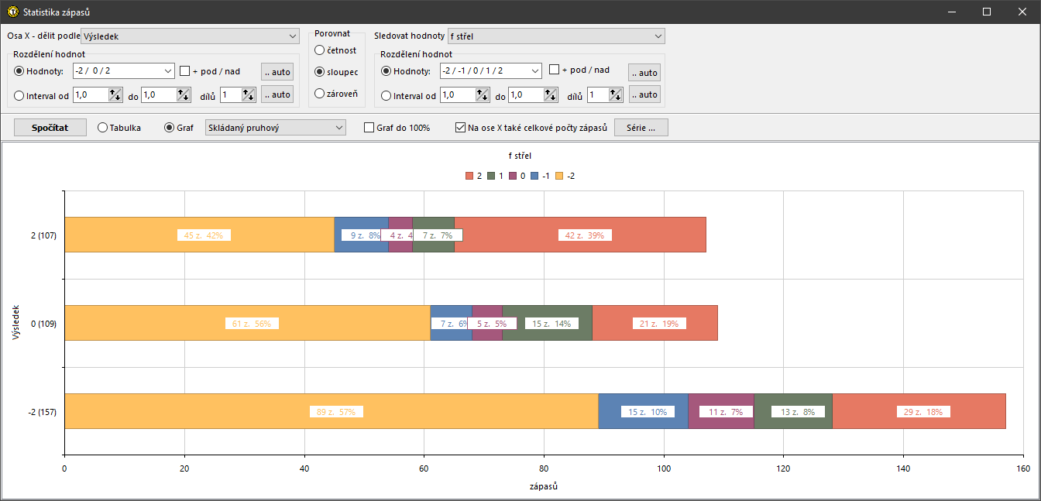Click spin arrows of Osa X 'dílů' field
Viewport: 1041px width, 501px height.
(x=249, y=95)
